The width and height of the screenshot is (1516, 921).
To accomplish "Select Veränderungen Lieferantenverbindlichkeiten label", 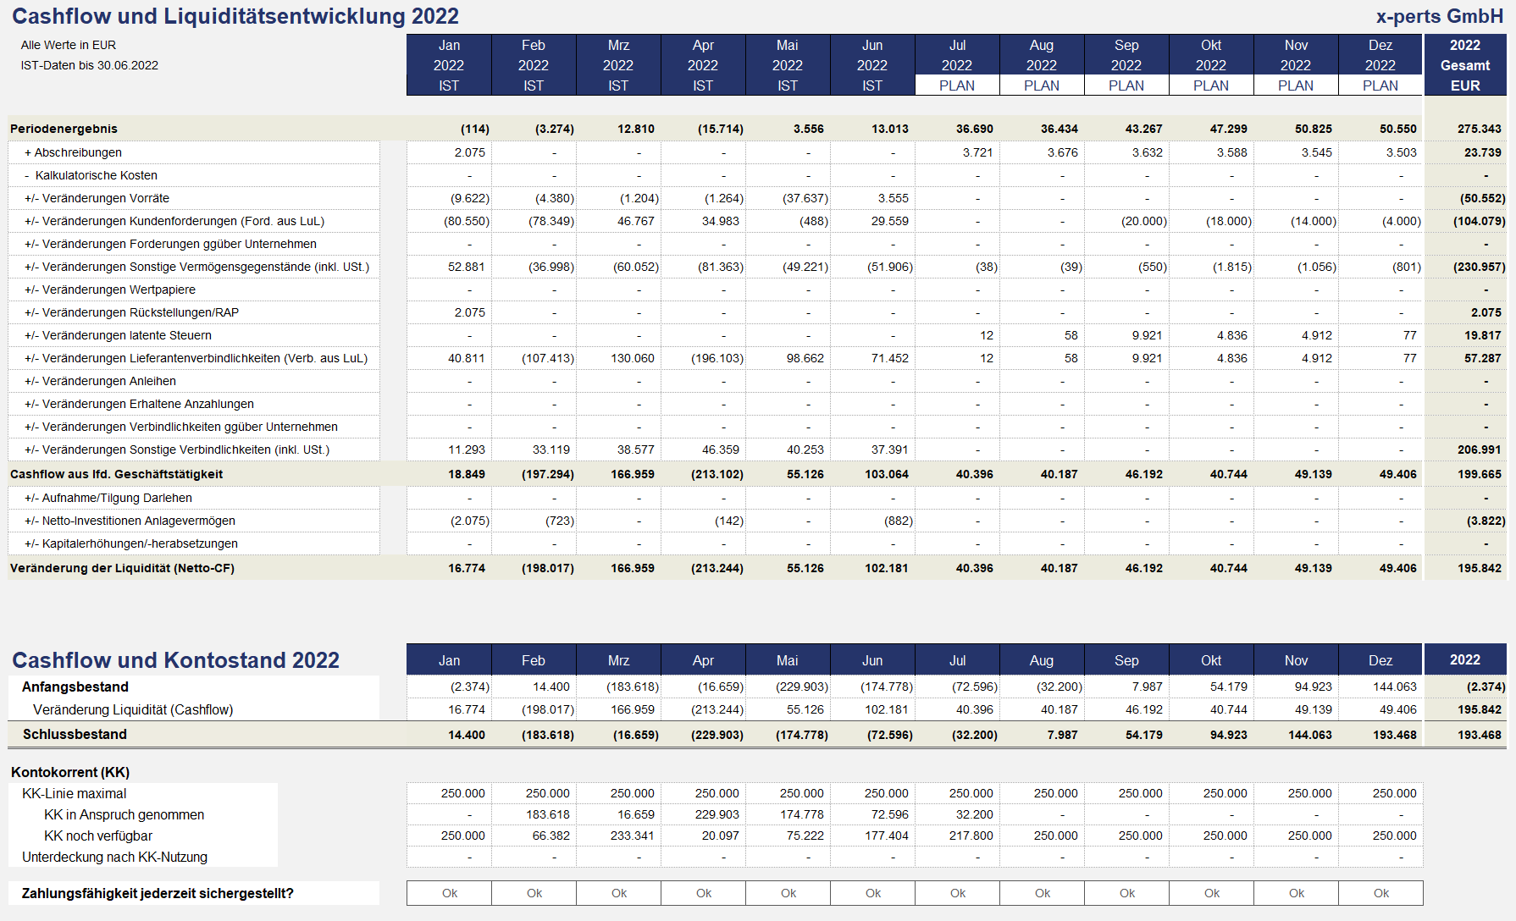I will tap(196, 358).
